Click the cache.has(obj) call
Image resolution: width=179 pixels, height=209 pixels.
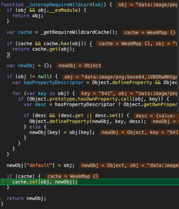tap(65, 44)
